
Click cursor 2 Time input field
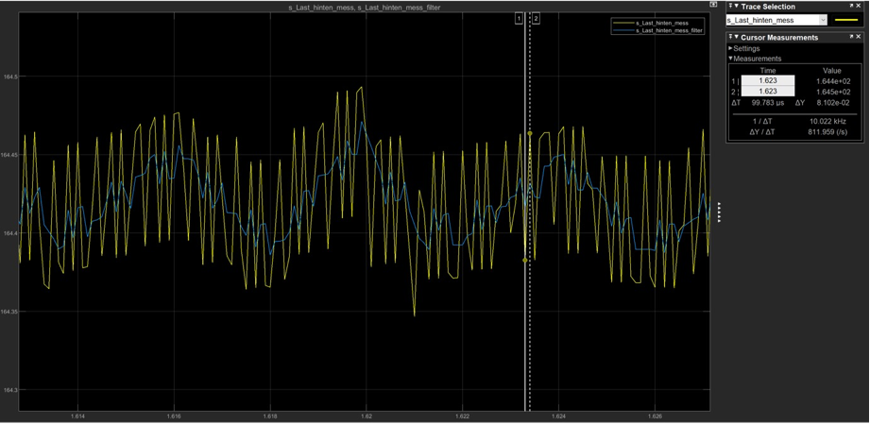tap(767, 92)
